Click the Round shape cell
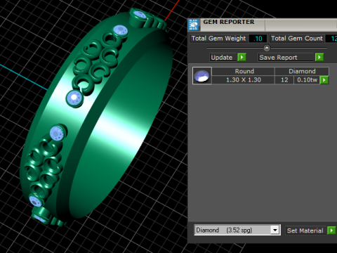The image size is (337, 253). click(x=243, y=71)
